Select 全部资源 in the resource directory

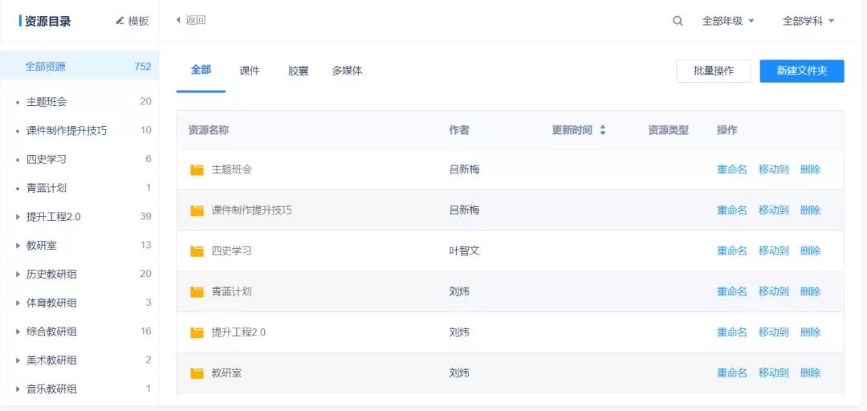46,67
